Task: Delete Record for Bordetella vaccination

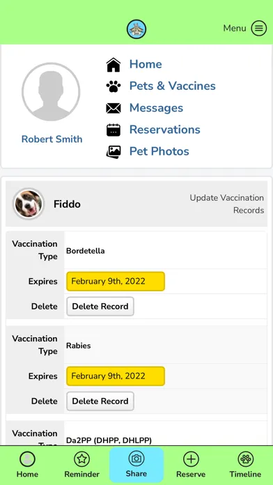Action: [100, 306]
